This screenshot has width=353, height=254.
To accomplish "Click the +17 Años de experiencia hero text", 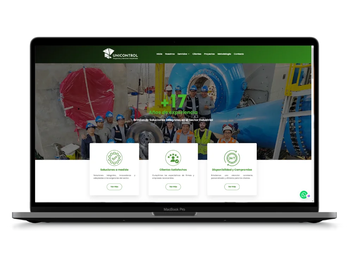I will (173, 106).
